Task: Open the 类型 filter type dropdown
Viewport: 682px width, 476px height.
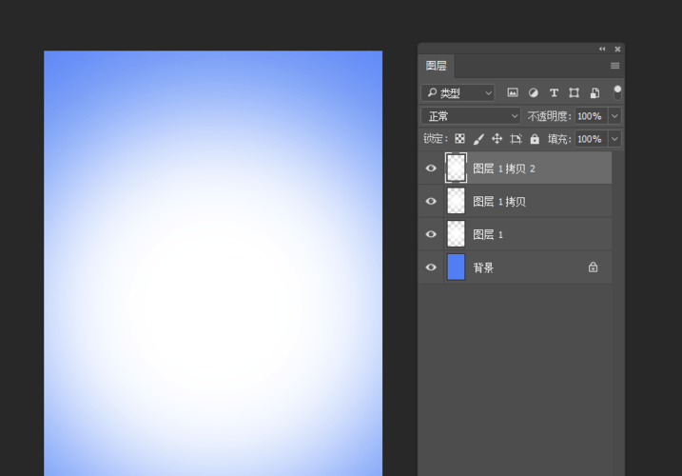Action: coord(458,92)
